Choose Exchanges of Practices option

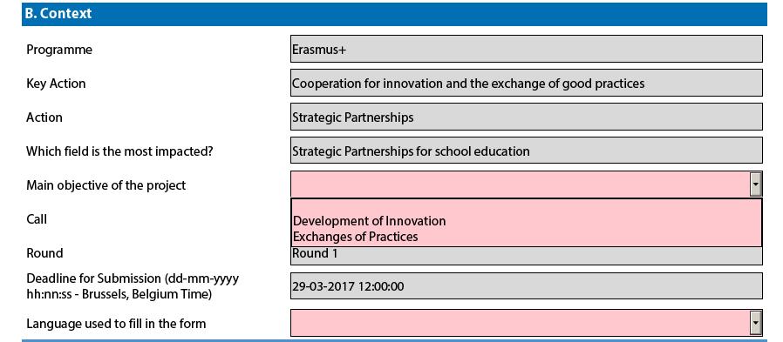[x=355, y=237]
